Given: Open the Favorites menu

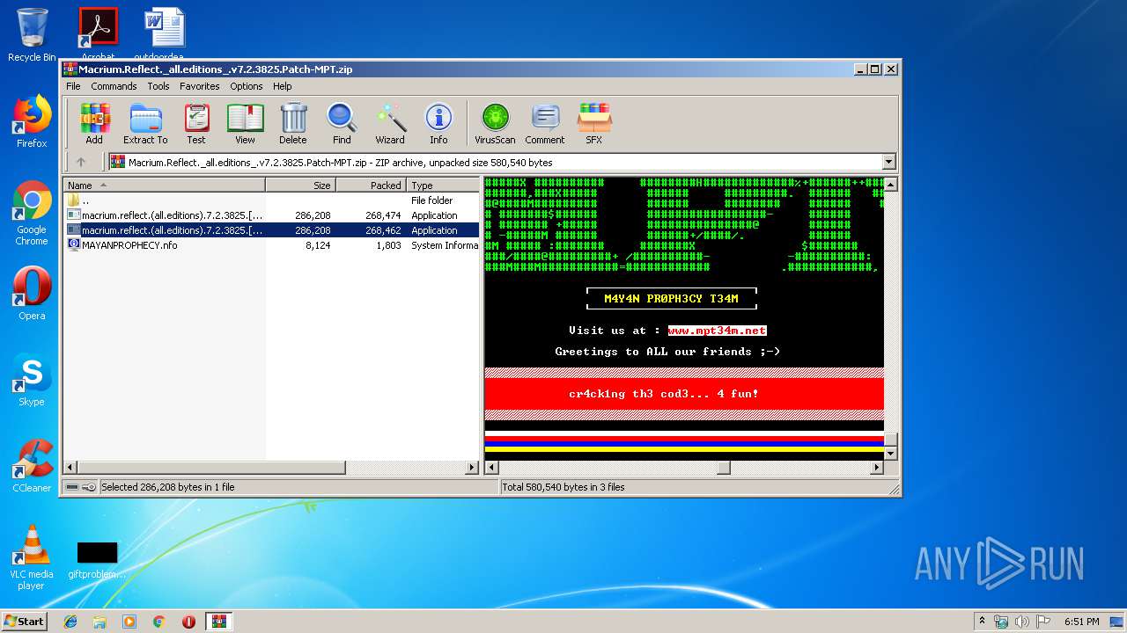Looking at the screenshot, I should click(x=200, y=86).
